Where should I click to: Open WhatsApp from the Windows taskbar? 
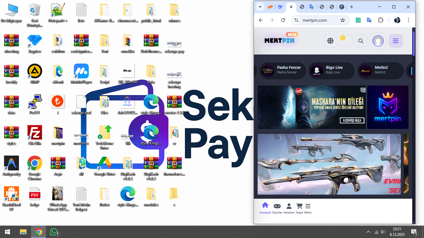54,232
